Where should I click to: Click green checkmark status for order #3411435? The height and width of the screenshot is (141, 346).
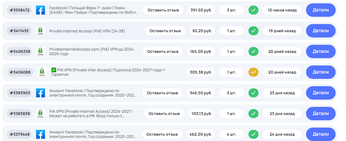click(x=253, y=31)
